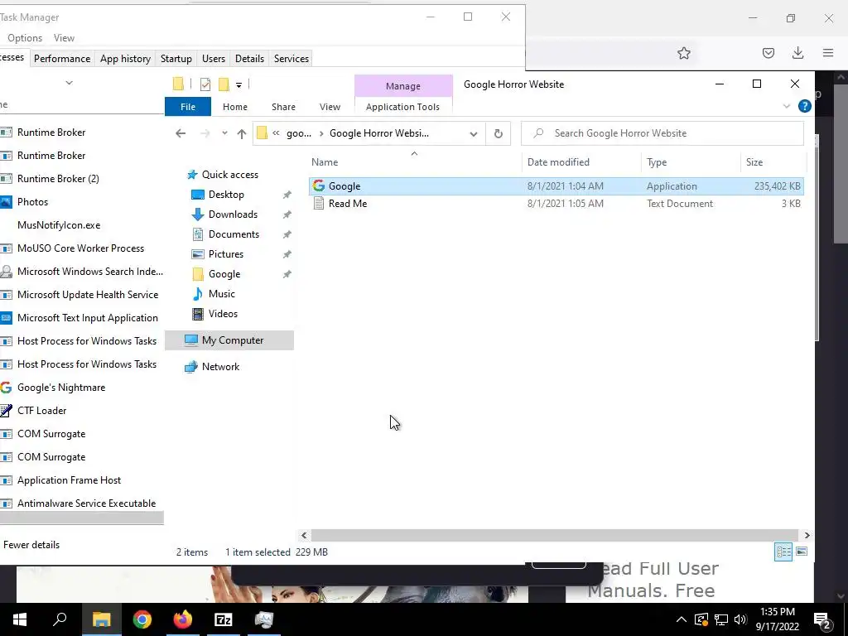Click the file list horizontal scrollbar
Viewport: 848px width, 636px height.
pos(555,536)
